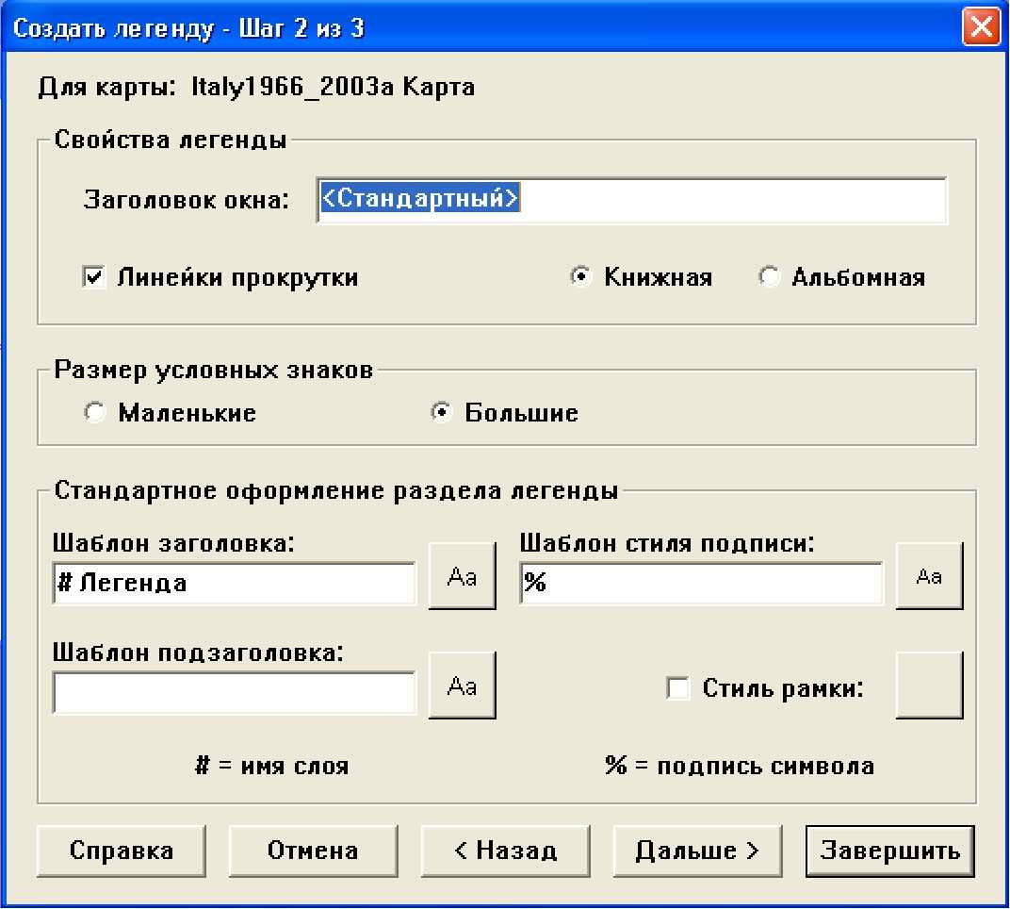Open help with the Справка button
This screenshot has width=1010, height=909.
[x=122, y=851]
